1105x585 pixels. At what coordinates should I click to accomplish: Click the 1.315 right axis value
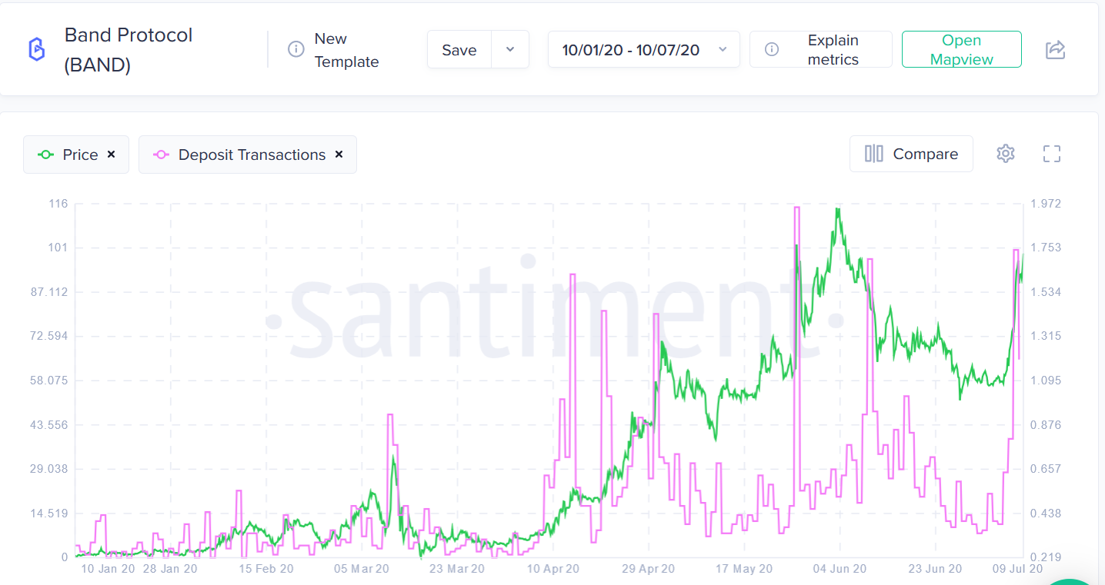pyautogui.click(x=1046, y=336)
